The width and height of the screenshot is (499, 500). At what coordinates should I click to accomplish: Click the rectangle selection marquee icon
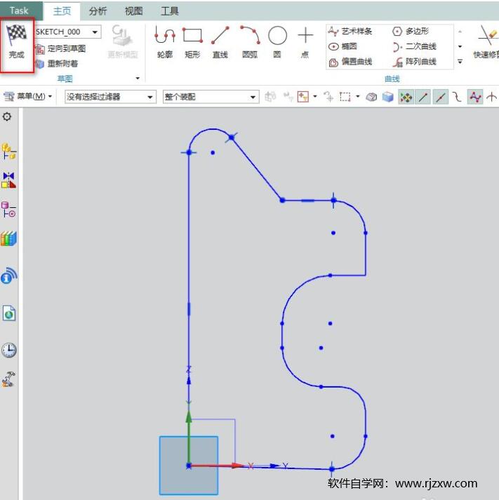click(x=345, y=97)
